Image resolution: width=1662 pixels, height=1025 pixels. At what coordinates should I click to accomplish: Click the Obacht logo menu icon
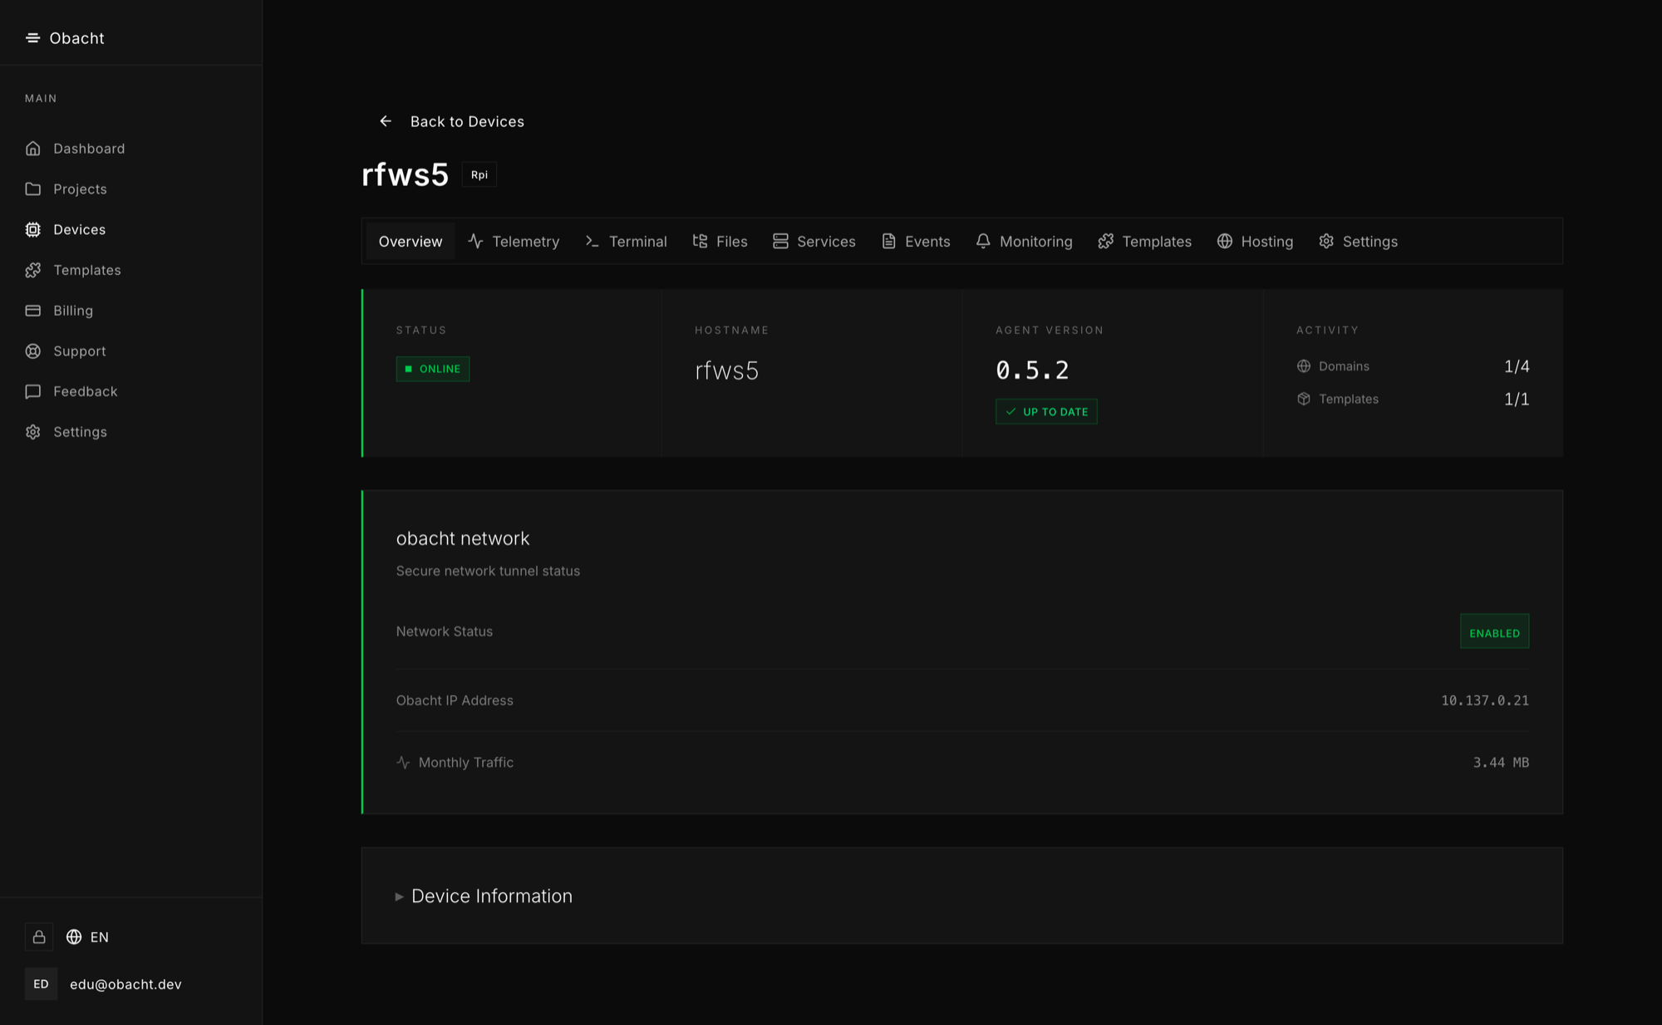32,38
